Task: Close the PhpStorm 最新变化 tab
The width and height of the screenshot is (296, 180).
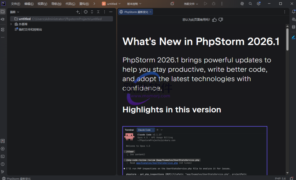Action: pyautogui.click(x=150, y=12)
